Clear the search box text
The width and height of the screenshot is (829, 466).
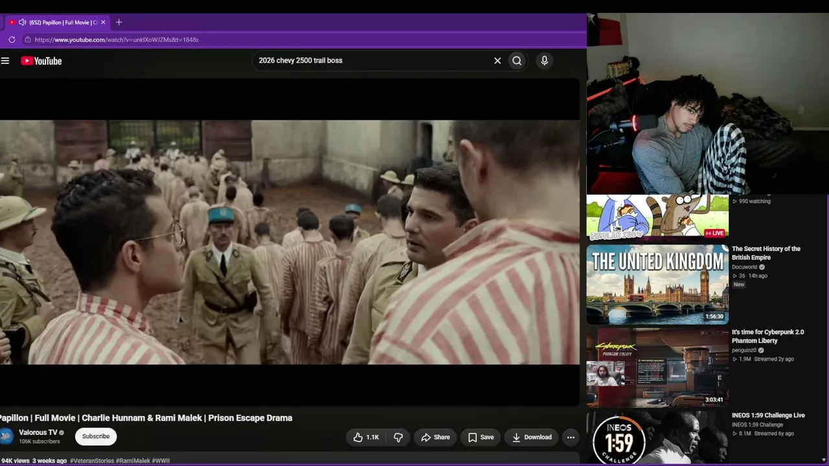tap(497, 61)
